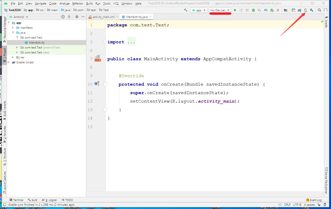
Task: Debug the app with the green bug icon
Action: (253, 10)
